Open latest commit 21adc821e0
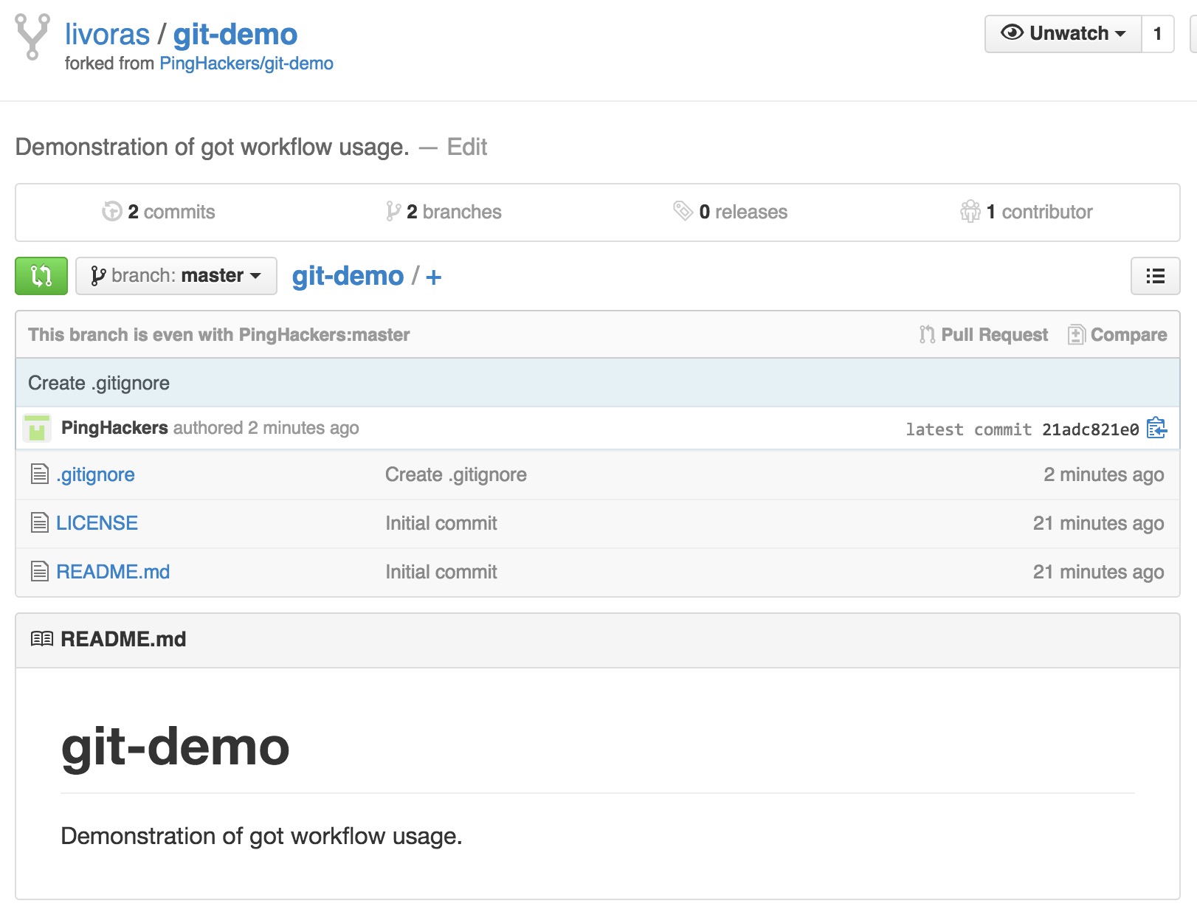 coord(1091,429)
